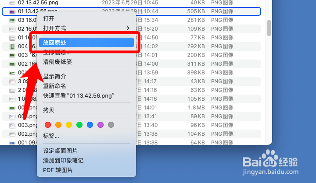Screen dimensions: 316x183
Task: Click the file icon of 01 13.42.56.png
Action: pyautogui.click(x=12, y=12)
